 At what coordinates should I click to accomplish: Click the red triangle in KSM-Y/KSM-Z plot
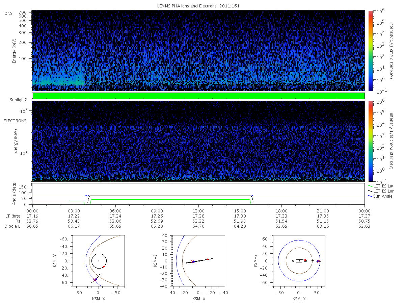click(305, 260)
